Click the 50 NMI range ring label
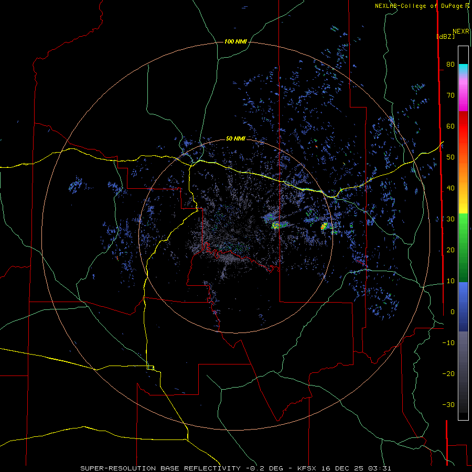The width and height of the screenshot is (472, 472). click(235, 138)
